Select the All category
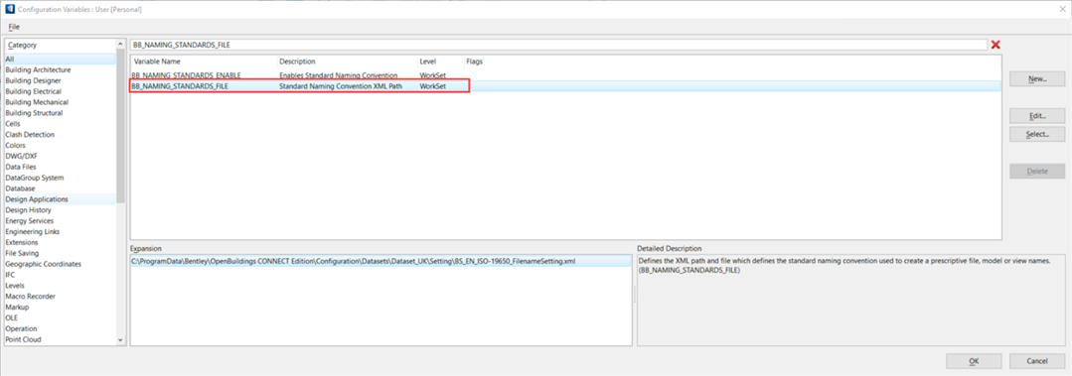 61,60
